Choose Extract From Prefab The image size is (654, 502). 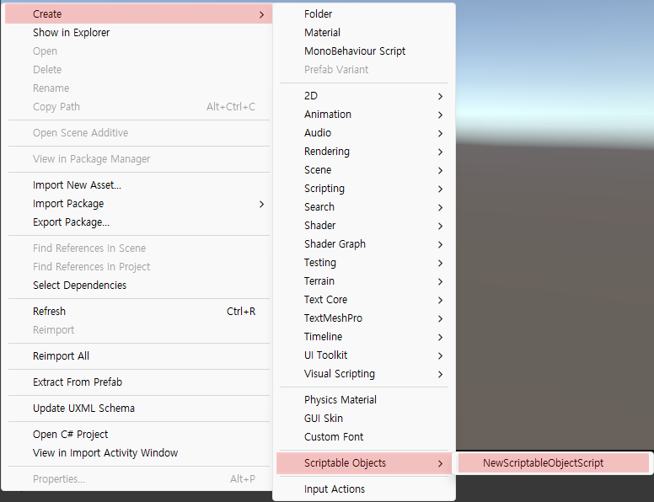coord(138,382)
